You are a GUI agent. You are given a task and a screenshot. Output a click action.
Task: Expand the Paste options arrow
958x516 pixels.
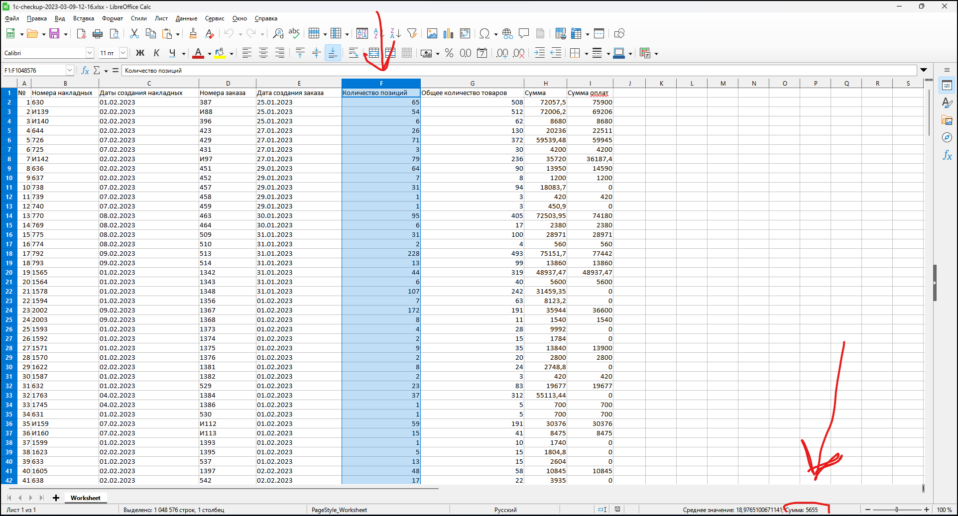[x=178, y=34]
